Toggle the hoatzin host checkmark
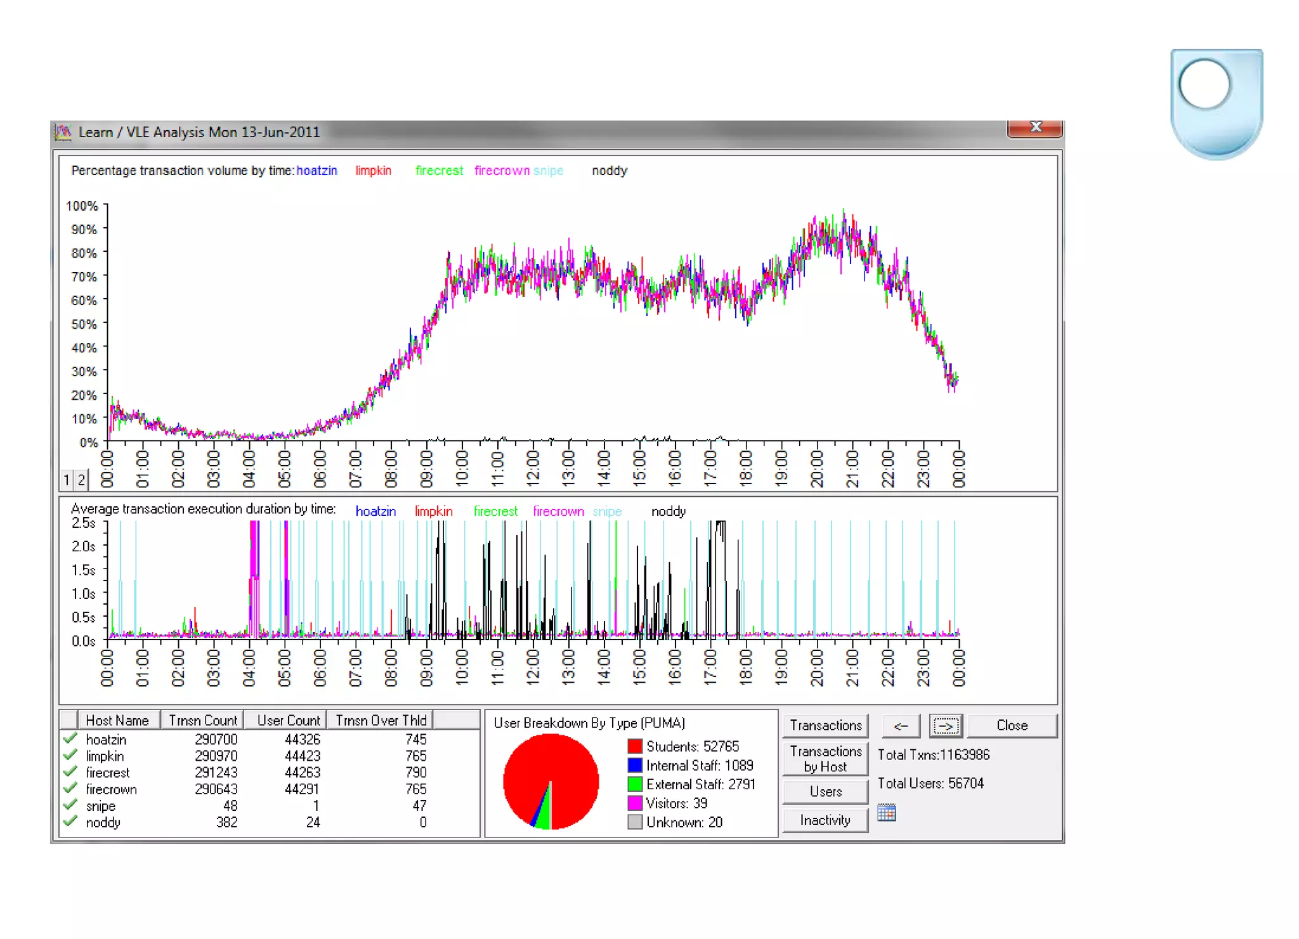This screenshot has height=939, width=1299. click(70, 739)
